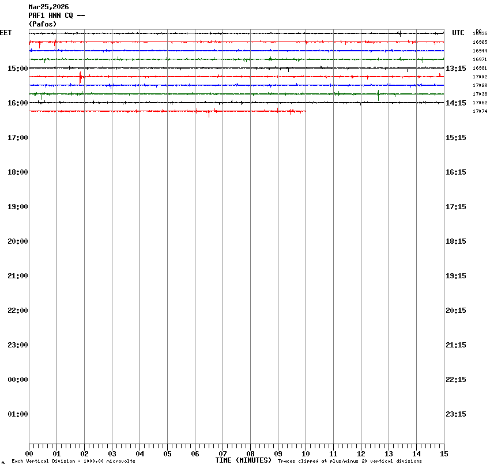Click the 00 minute tick label

point(29,454)
